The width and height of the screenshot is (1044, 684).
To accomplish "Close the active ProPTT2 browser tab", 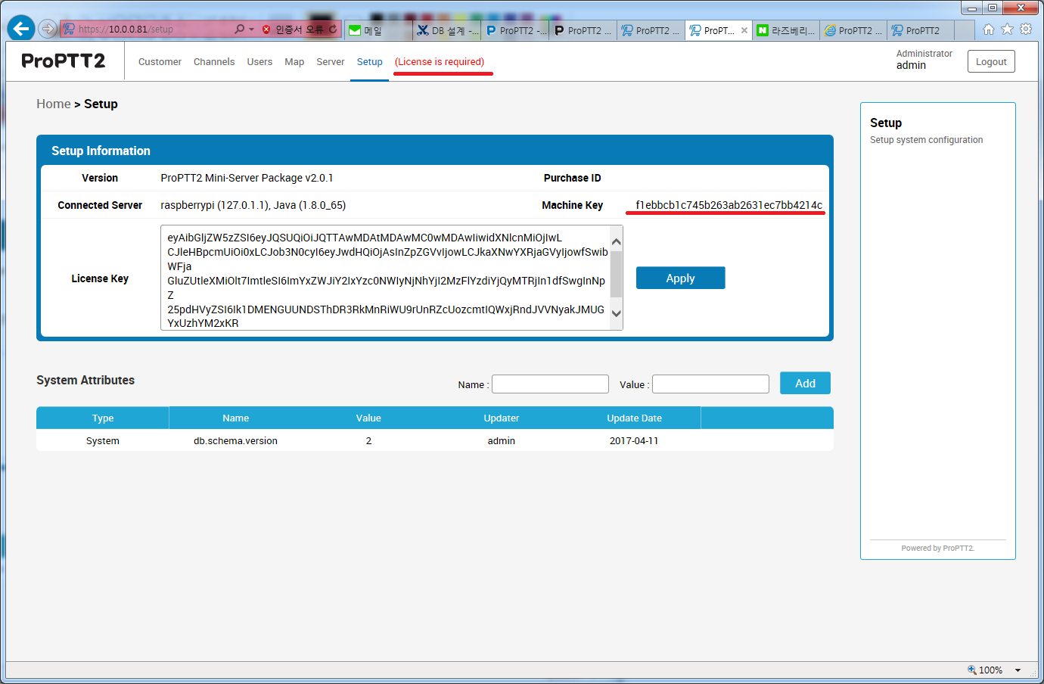I will pos(744,30).
